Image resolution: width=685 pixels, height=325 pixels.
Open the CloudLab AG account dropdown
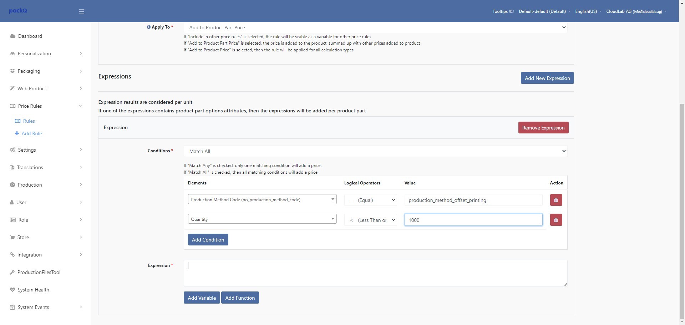[x=636, y=11]
